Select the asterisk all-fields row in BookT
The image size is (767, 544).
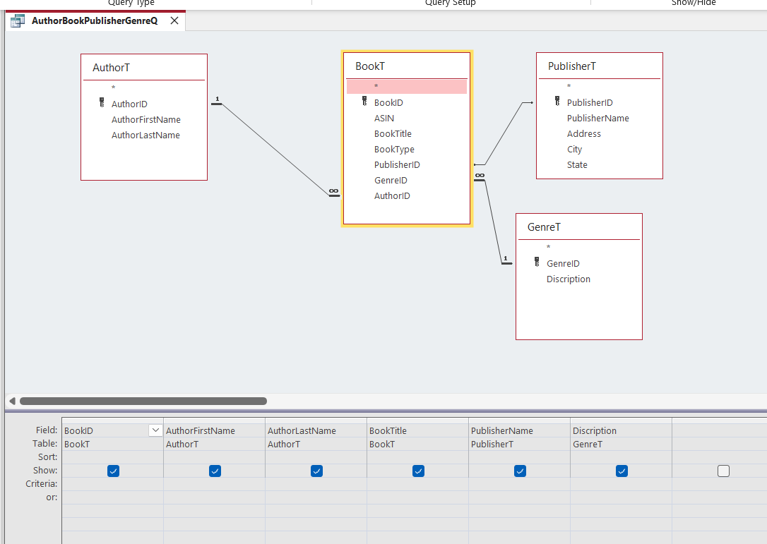coord(406,87)
